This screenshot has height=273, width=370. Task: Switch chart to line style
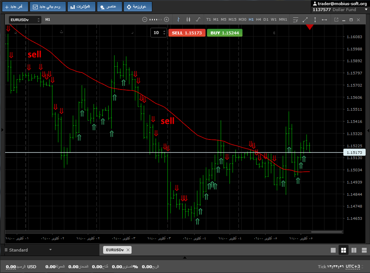click(198, 19)
